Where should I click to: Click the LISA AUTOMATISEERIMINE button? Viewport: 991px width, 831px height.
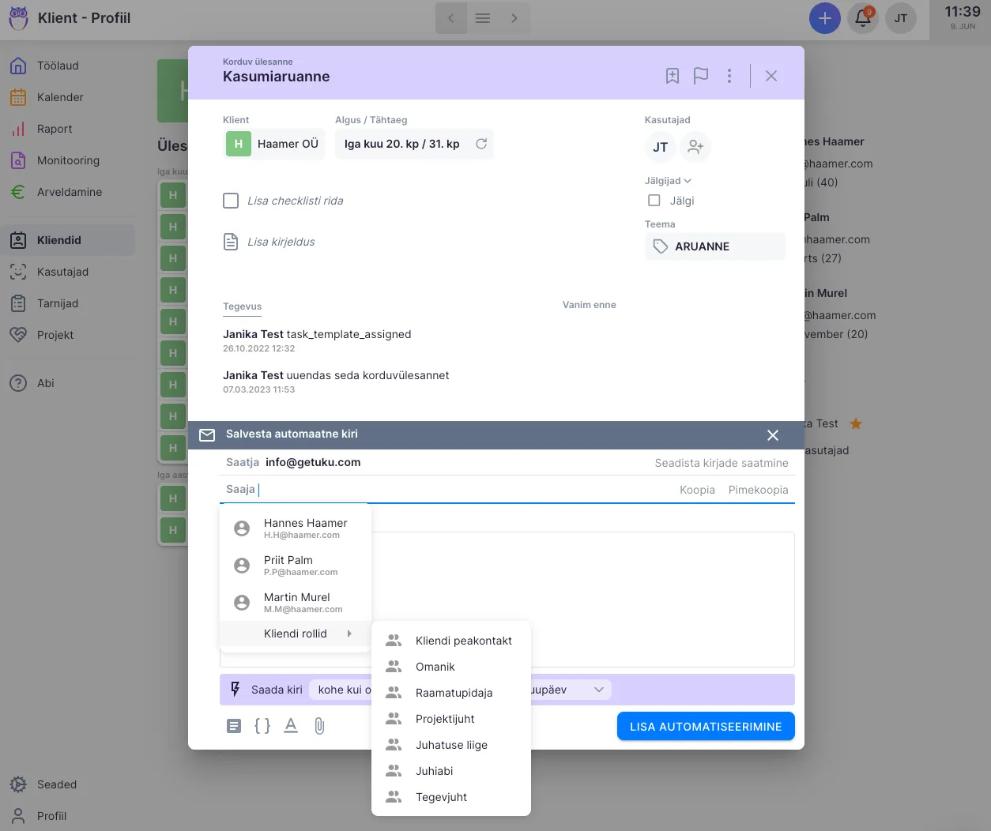click(705, 727)
